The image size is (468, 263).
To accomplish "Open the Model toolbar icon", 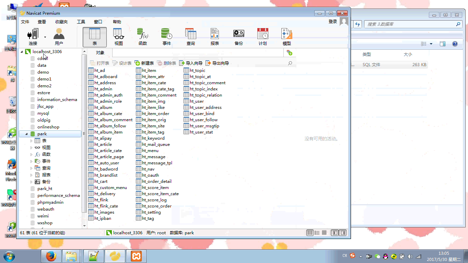I will (x=287, y=37).
